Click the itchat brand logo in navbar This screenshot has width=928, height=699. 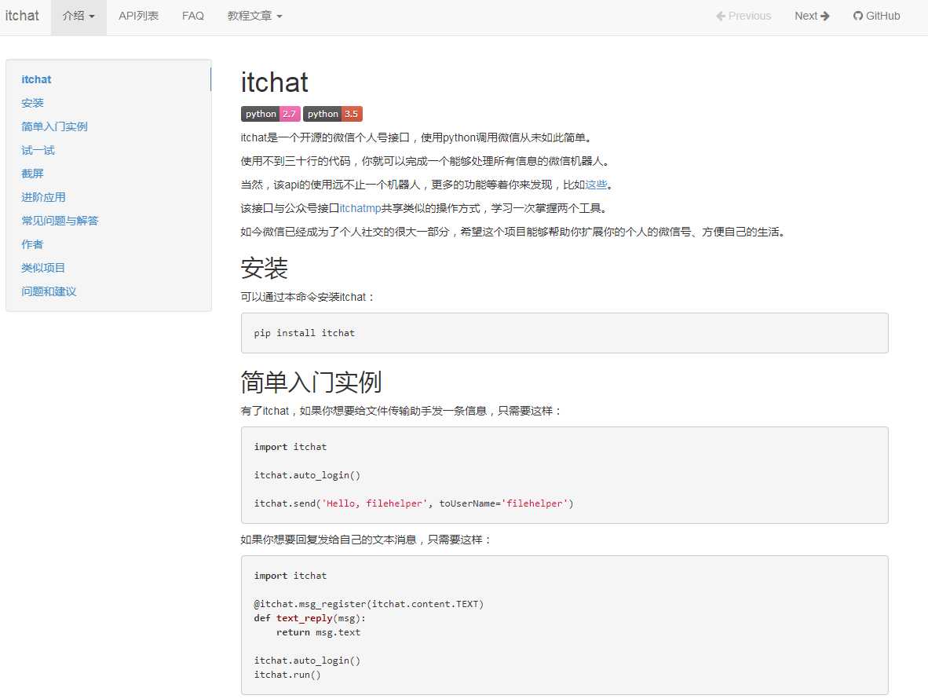[22, 16]
